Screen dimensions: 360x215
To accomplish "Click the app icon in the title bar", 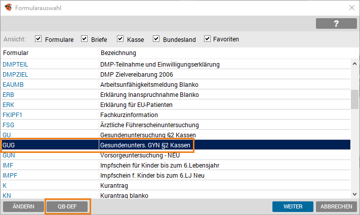I will coord(7,8).
